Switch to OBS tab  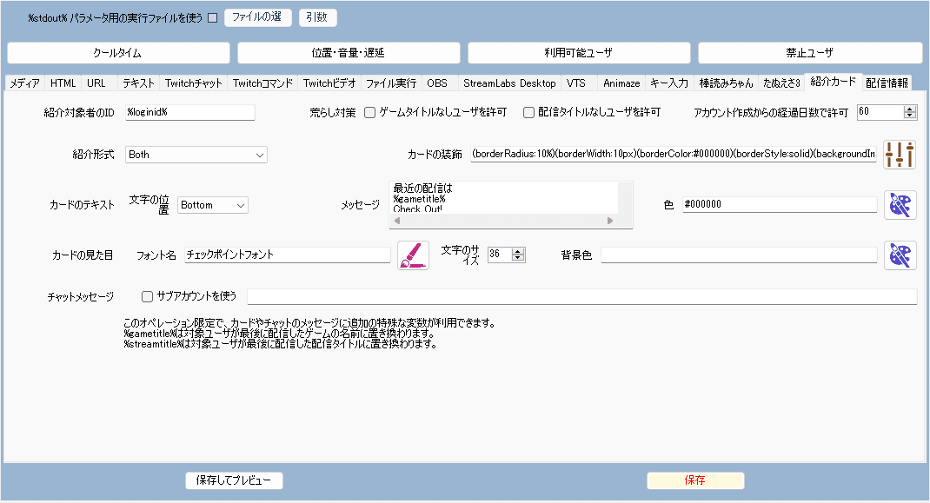437,83
